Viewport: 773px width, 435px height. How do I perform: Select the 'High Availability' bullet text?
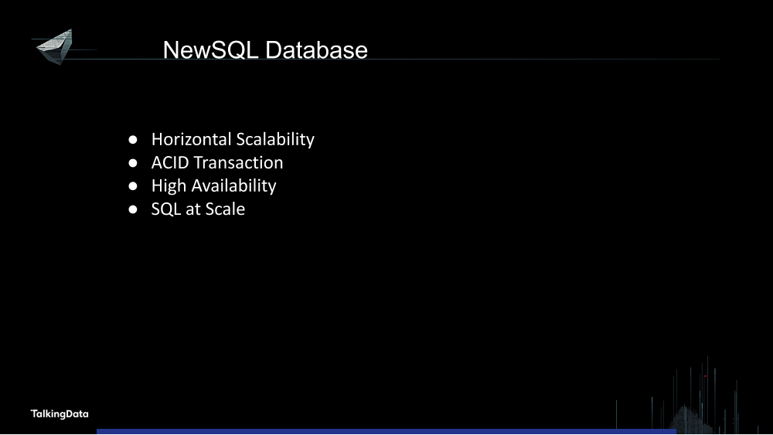(x=213, y=185)
